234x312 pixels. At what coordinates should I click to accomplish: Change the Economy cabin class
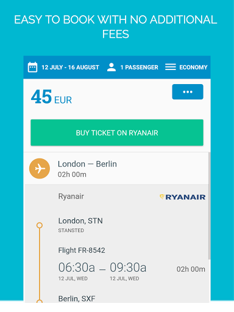tap(193, 67)
